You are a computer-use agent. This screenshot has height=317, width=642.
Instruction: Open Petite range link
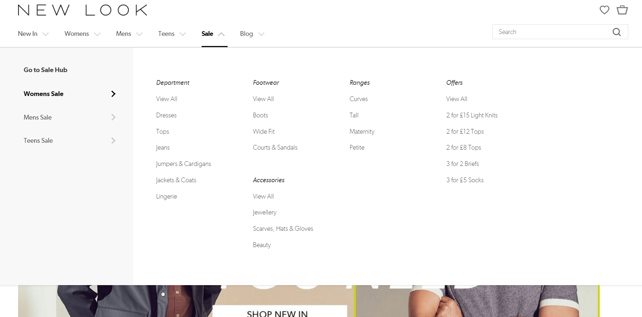pyautogui.click(x=357, y=147)
